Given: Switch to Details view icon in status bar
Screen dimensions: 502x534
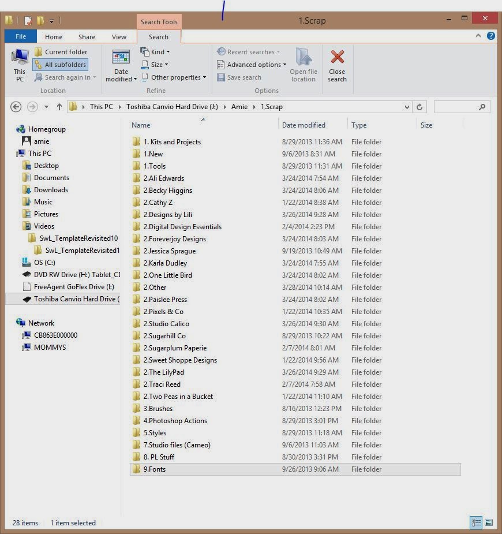Looking at the screenshot, I should [476, 522].
